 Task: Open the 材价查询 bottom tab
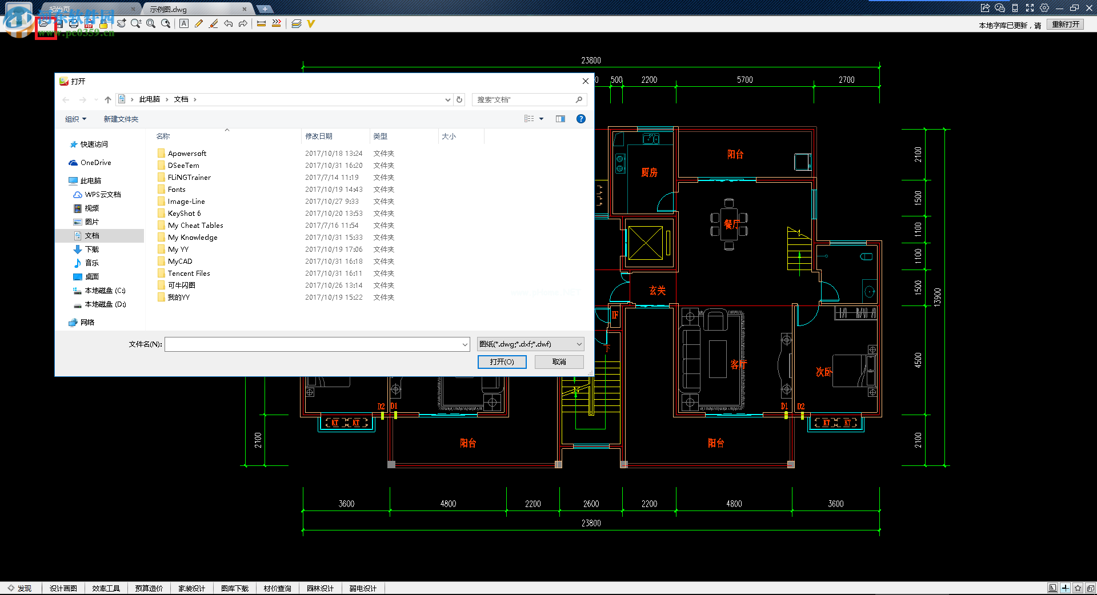[x=278, y=588]
